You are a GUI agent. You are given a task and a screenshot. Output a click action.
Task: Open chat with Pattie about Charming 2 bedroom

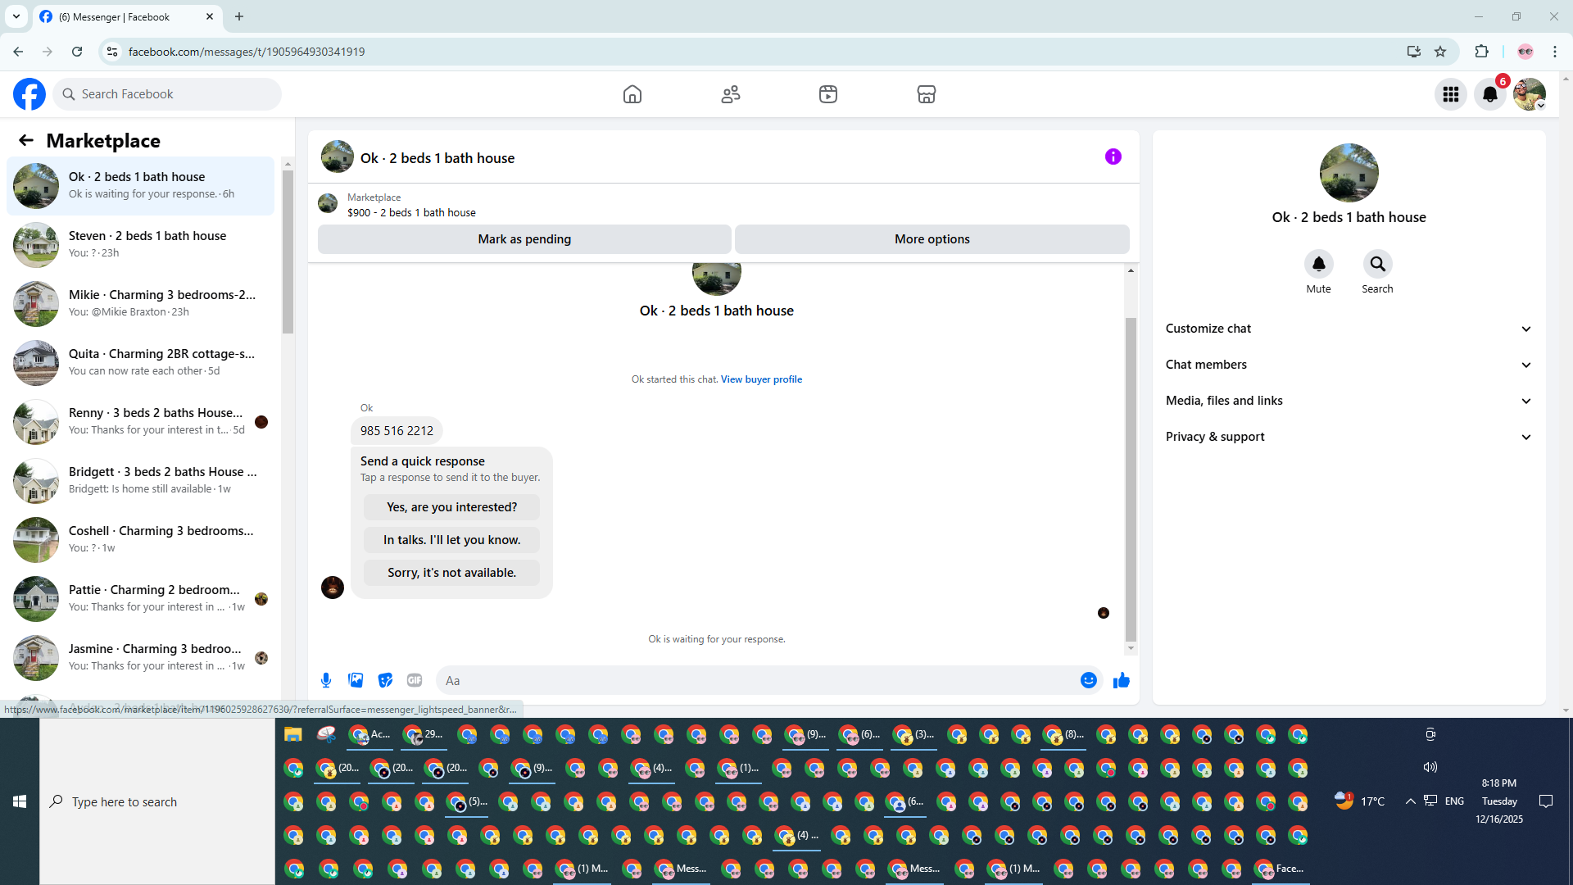tap(140, 599)
